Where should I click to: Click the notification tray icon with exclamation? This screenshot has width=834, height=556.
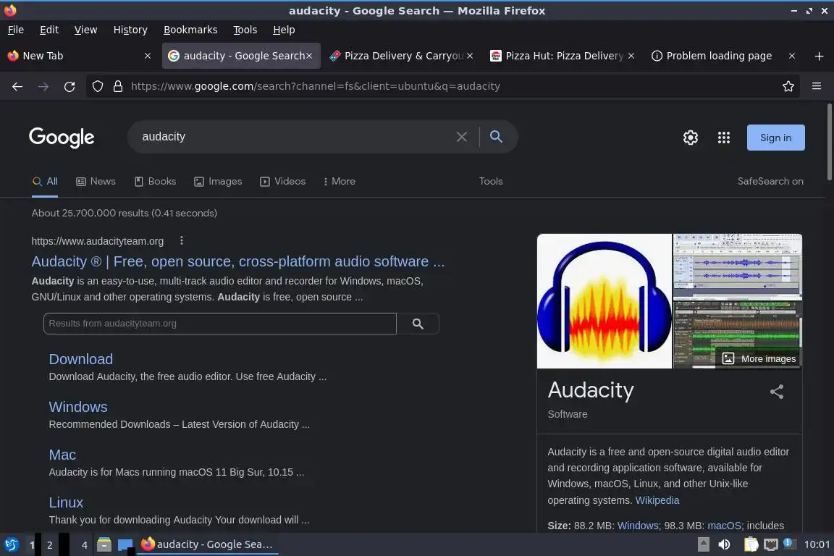[789, 544]
